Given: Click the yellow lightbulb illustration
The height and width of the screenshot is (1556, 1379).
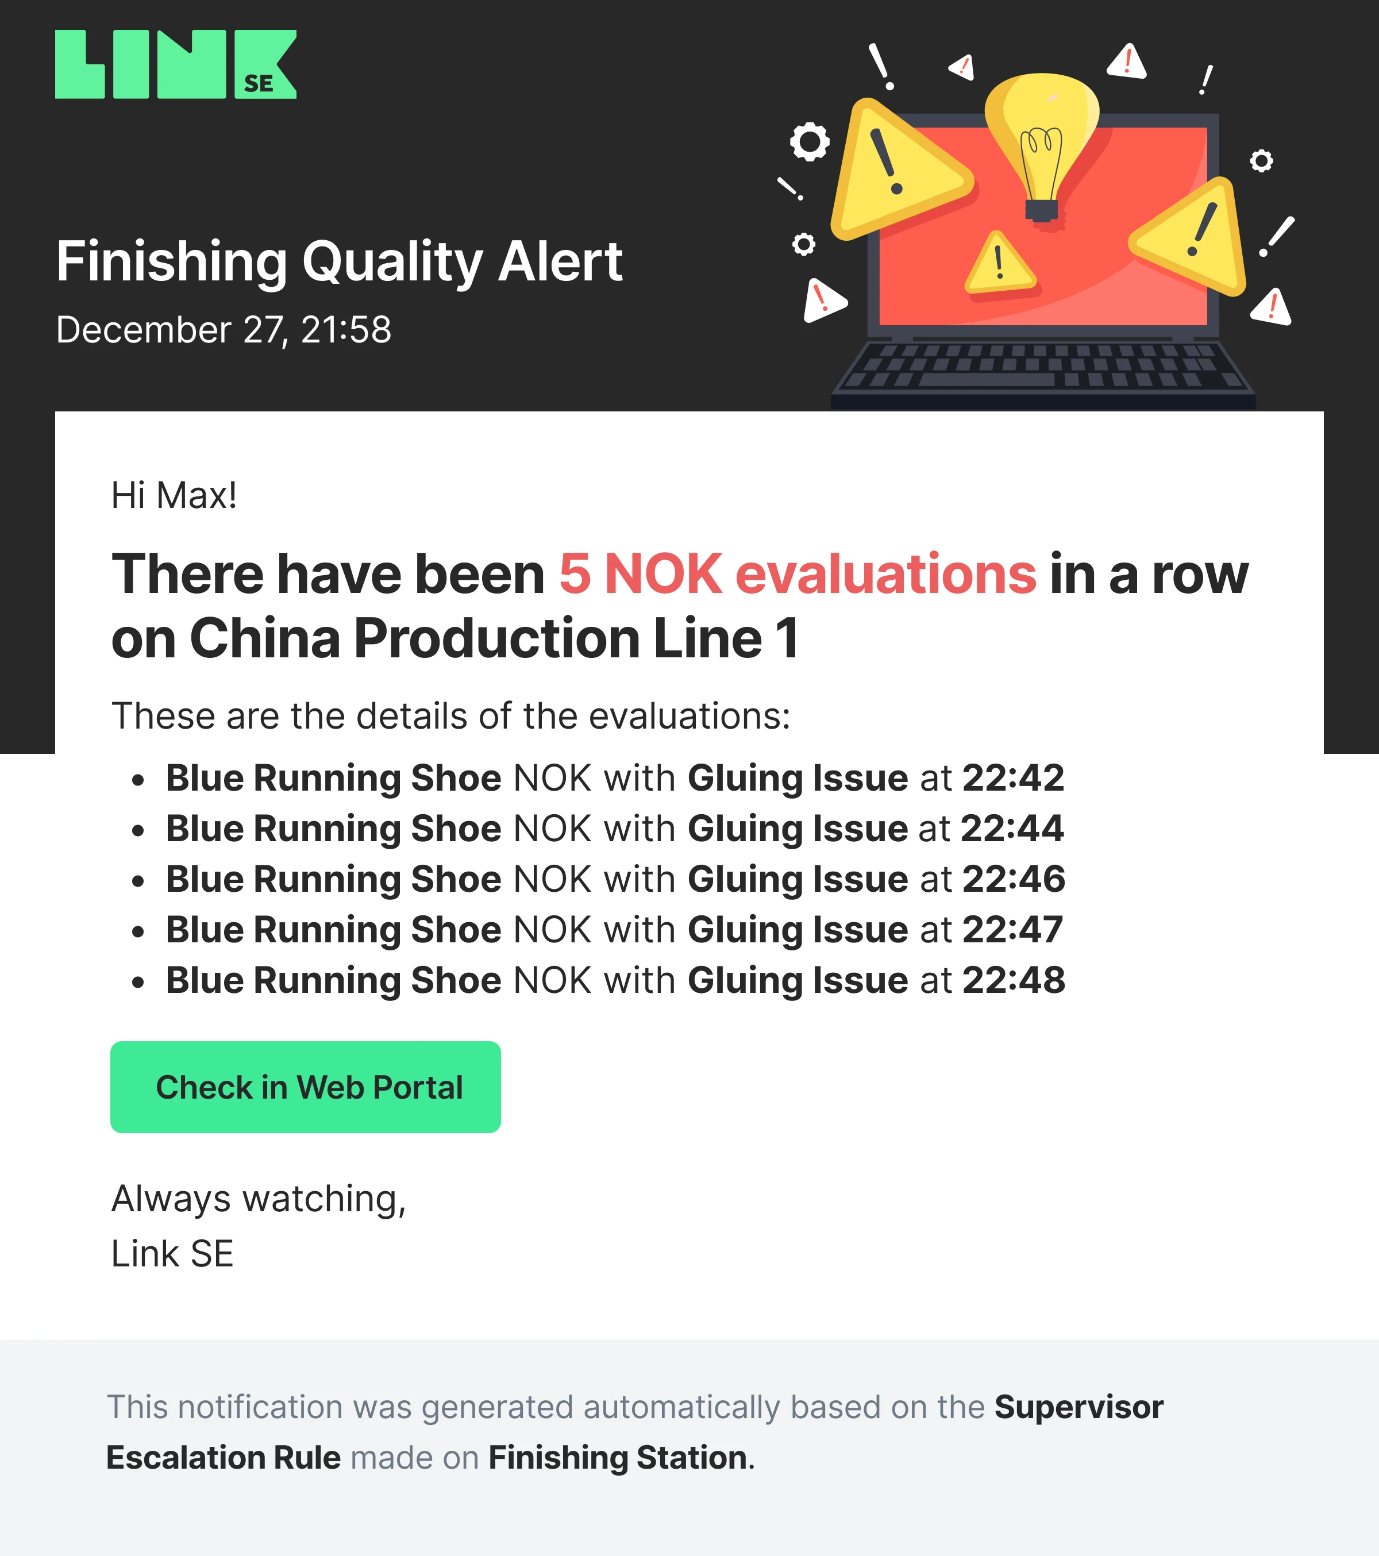Looking at the screenshot, I should pos(1042,148).
